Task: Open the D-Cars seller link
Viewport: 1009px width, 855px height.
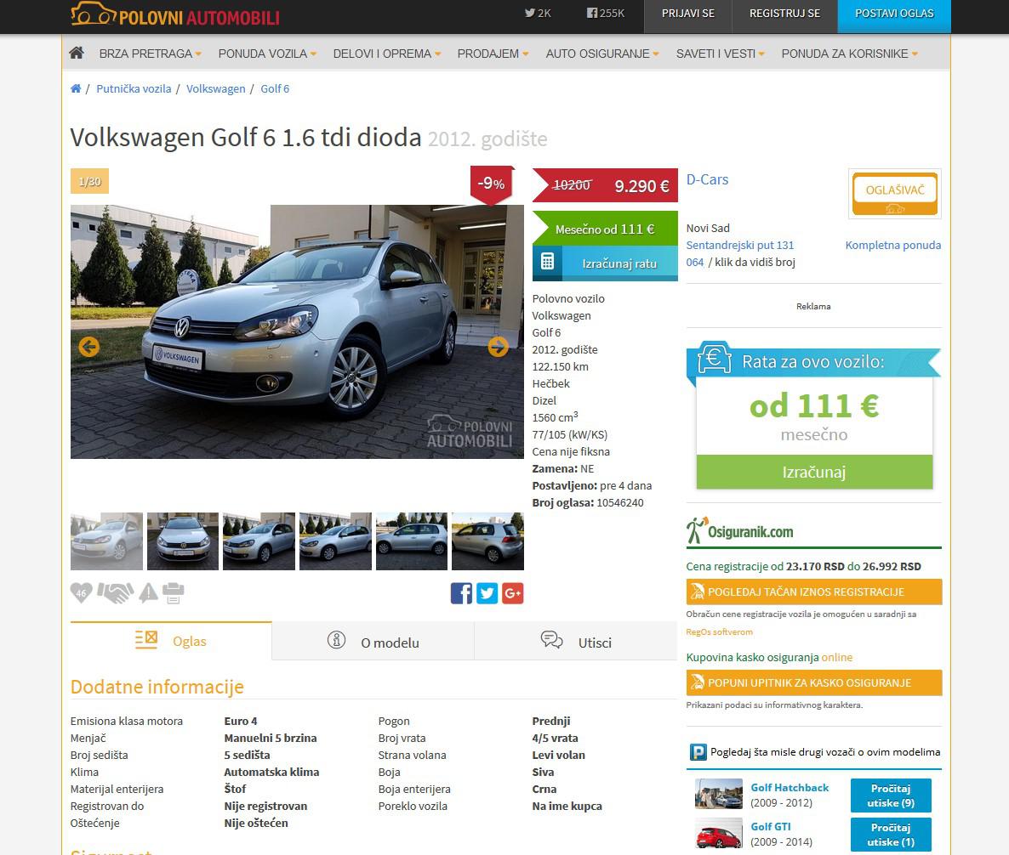Action: click(x=707, y=179)
